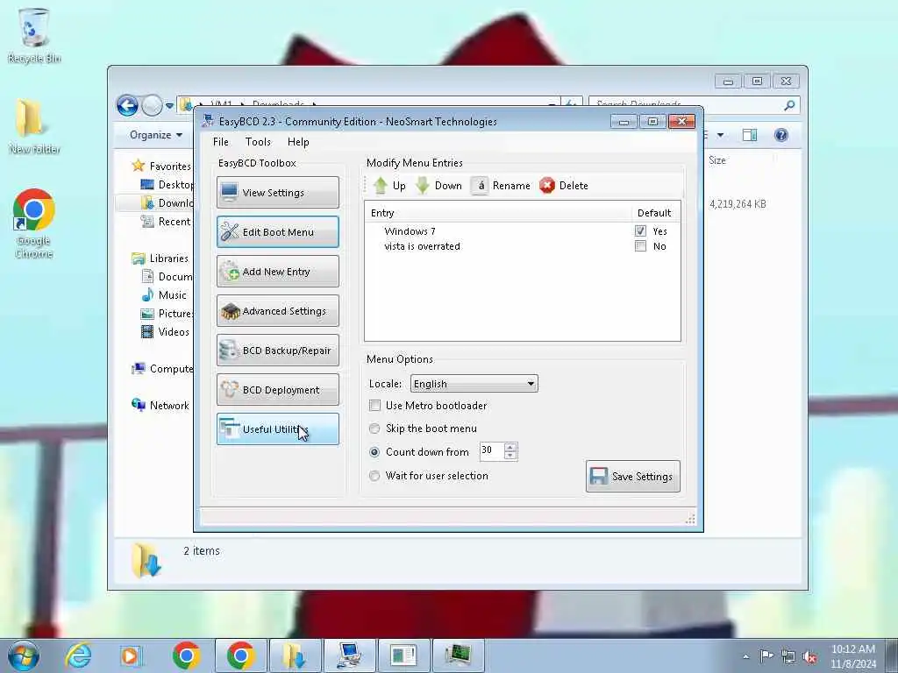Open BCD Backup/Repair section
The image size is (898, 673).
pos(278,351)
